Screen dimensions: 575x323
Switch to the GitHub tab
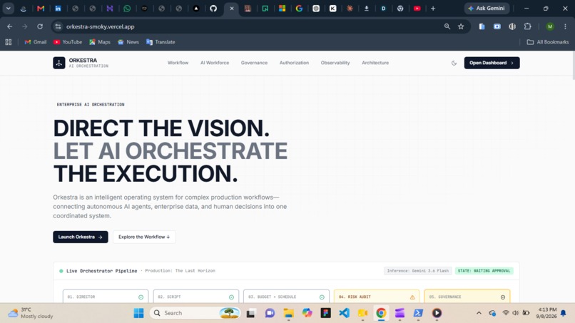pyautogui.click(x=213, y=9)
